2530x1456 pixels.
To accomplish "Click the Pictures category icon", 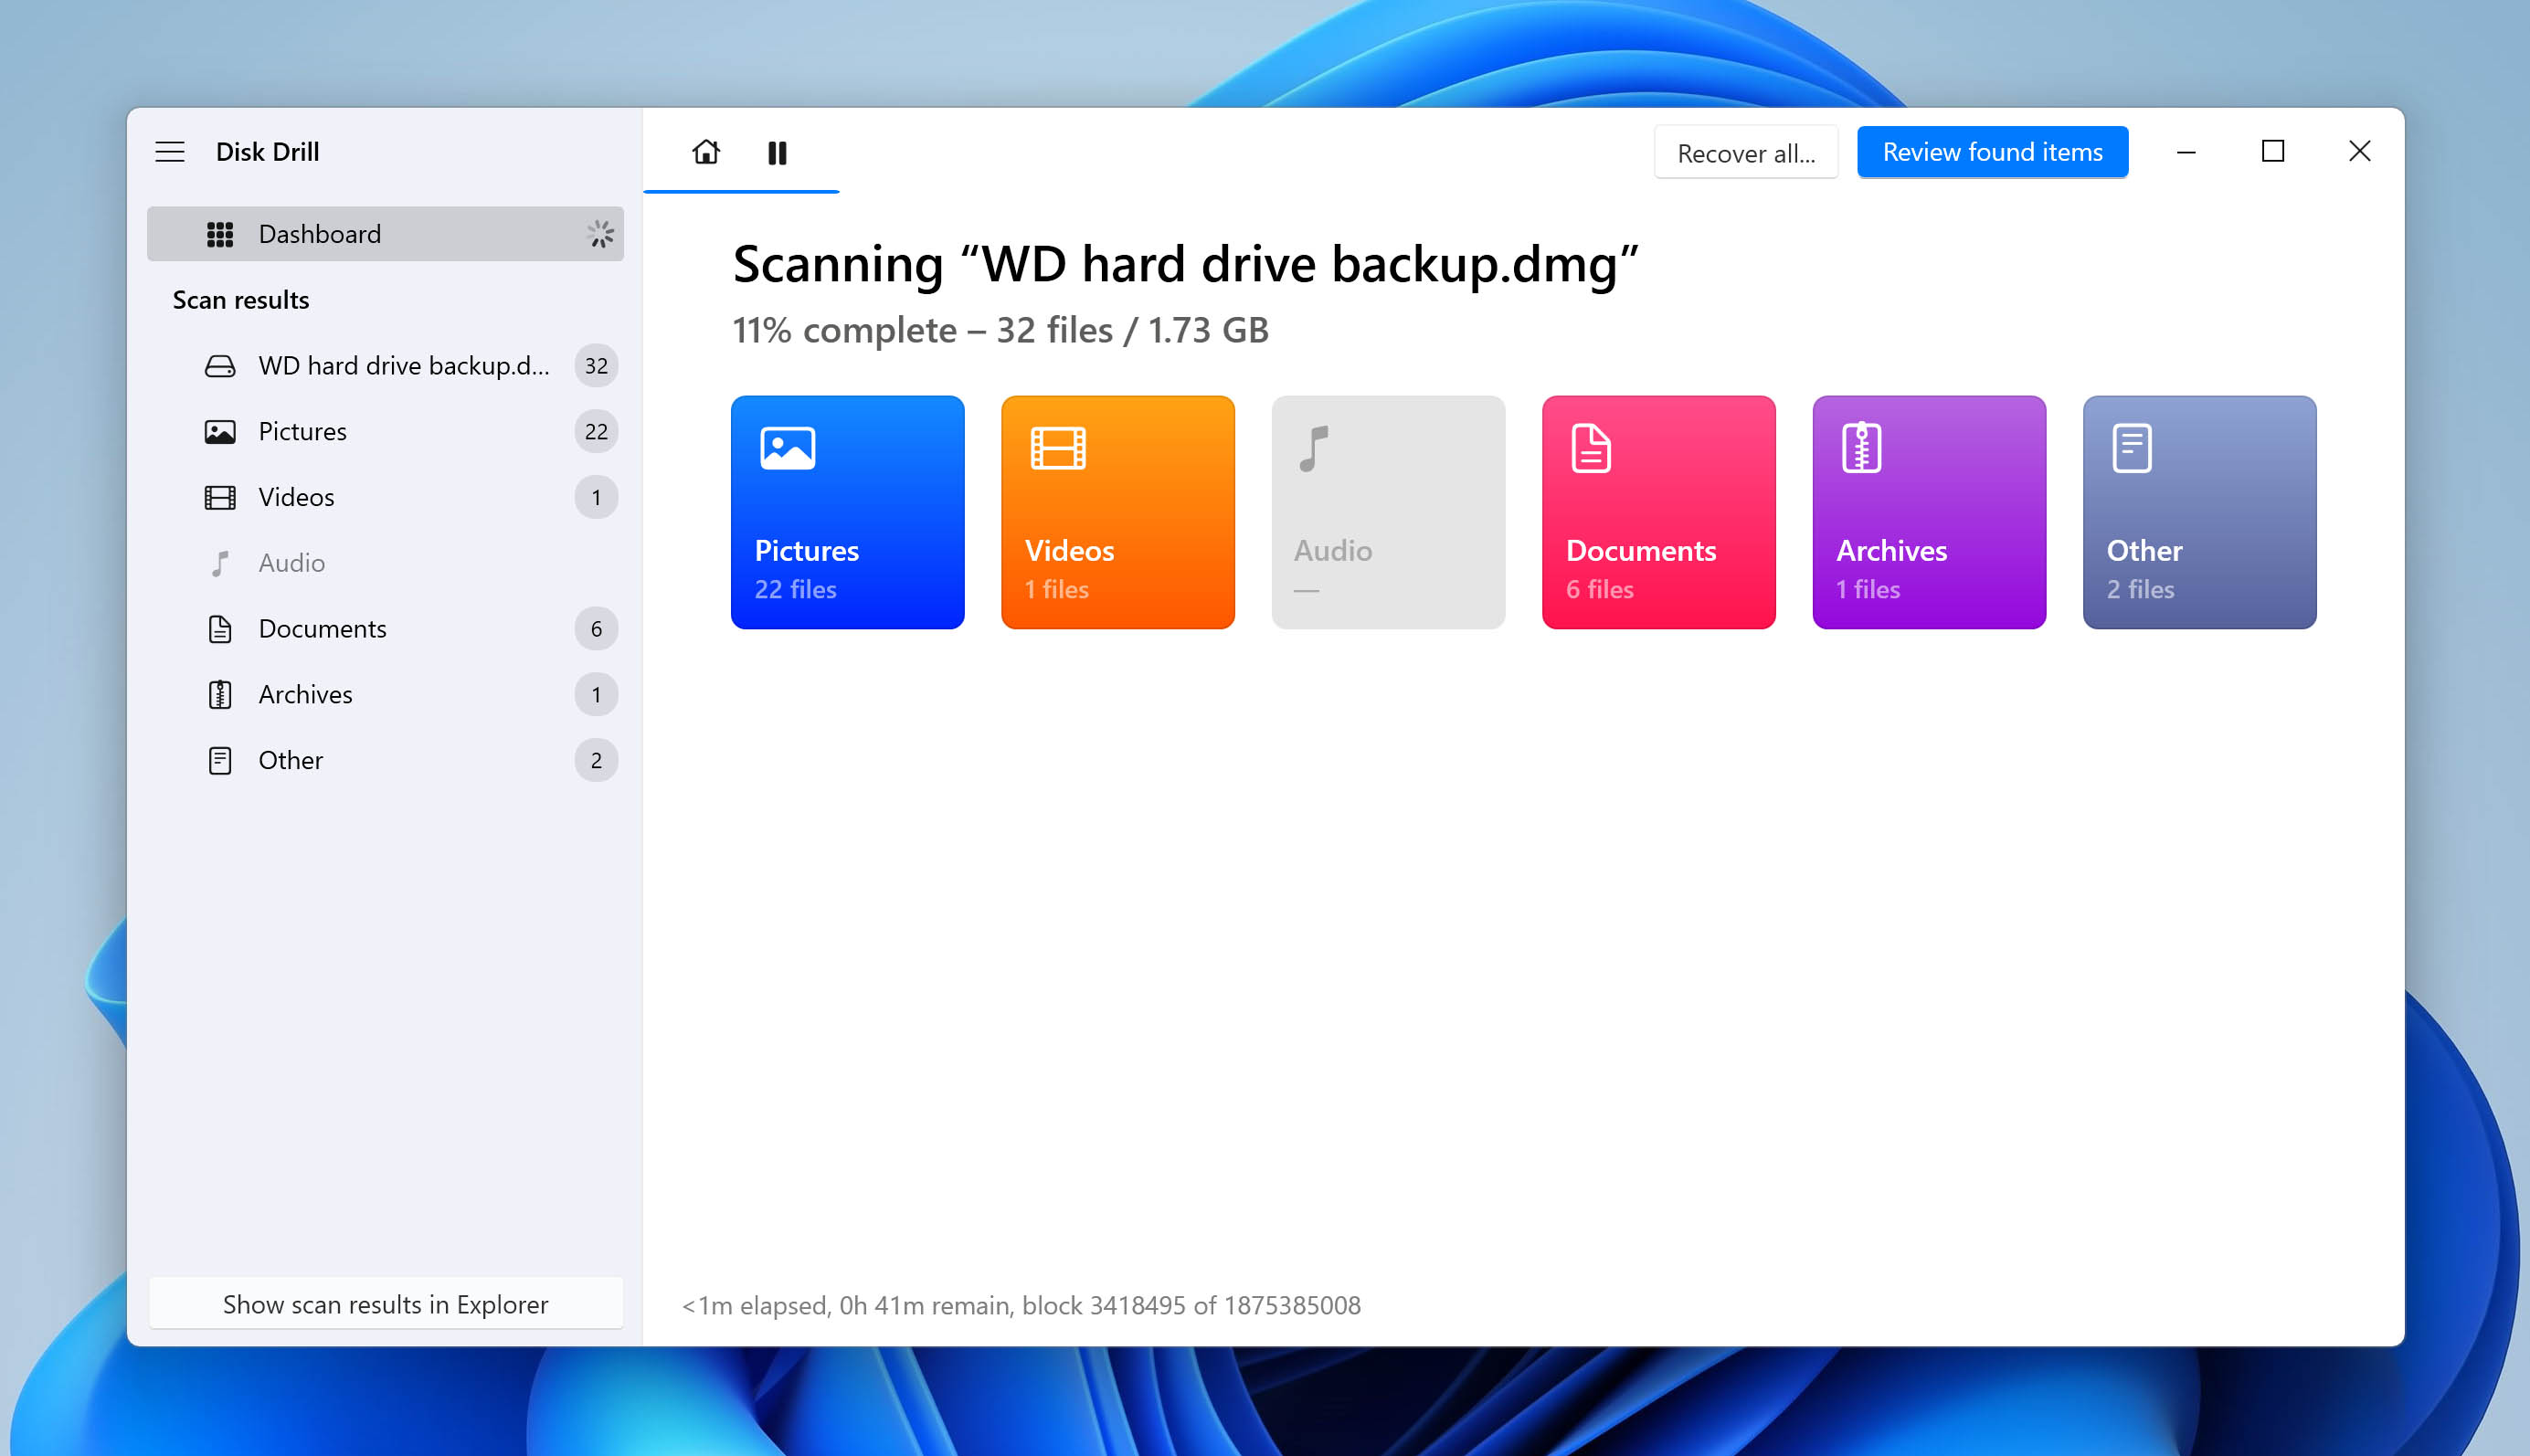I will click(786, 448).
